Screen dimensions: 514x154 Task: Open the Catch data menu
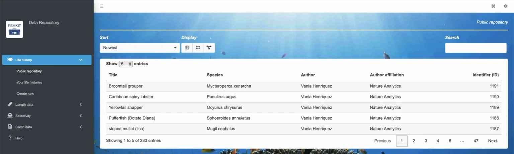[x=47, y=127]
